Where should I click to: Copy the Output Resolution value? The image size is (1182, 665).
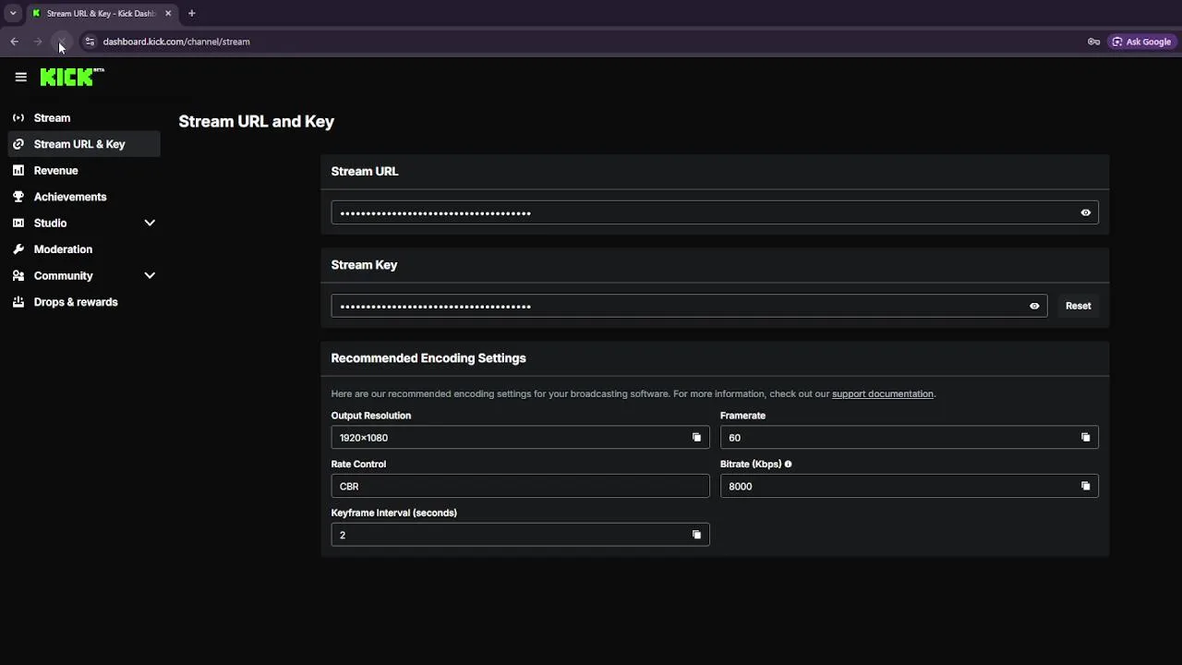(x=696, y=438)
